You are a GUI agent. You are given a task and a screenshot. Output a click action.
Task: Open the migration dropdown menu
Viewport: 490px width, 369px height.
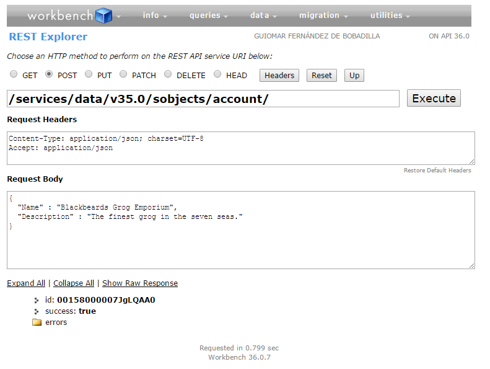tap(323, 16)
